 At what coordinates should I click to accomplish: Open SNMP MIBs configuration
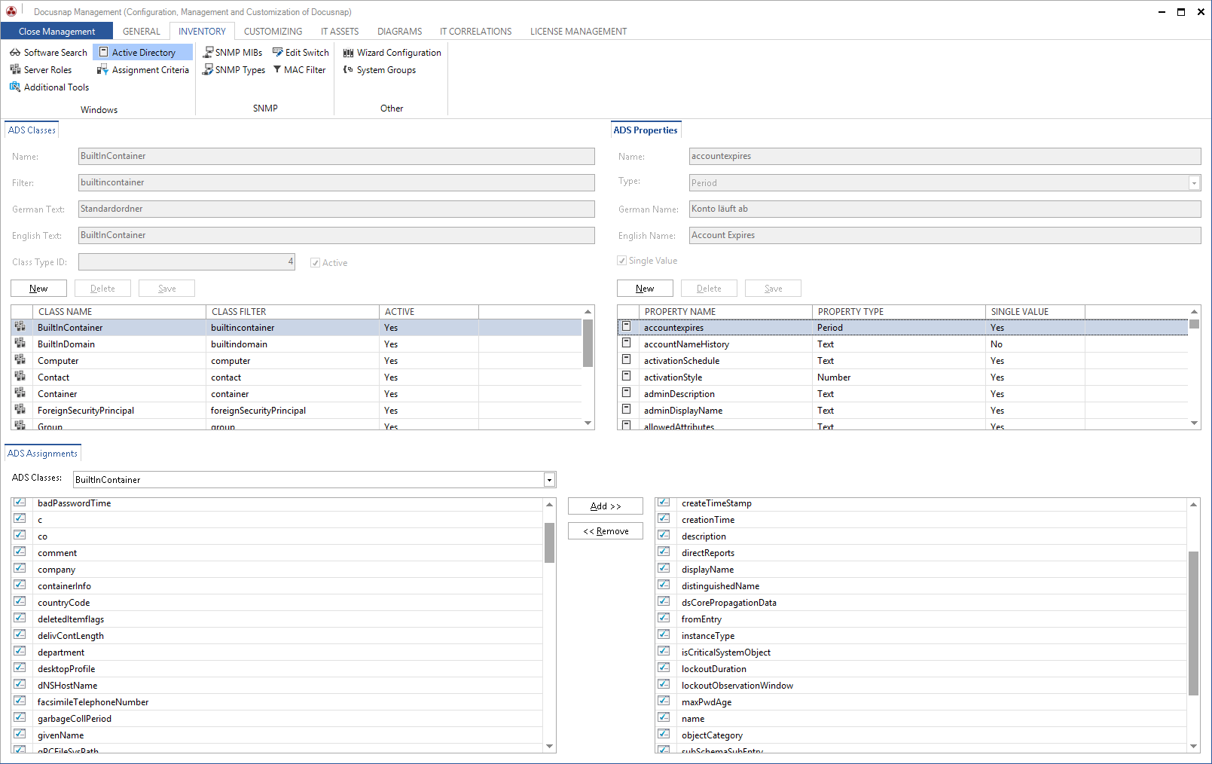[232, 53]
